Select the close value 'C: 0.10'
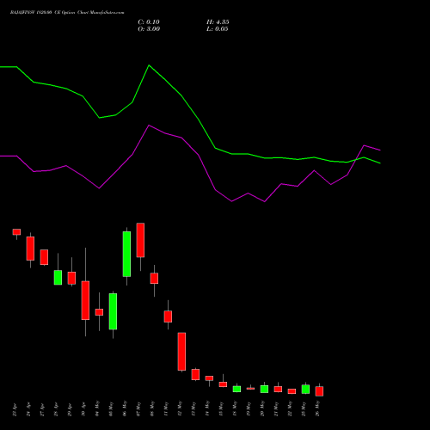Viewport: 430px width, 430px height. pos(149,22)
